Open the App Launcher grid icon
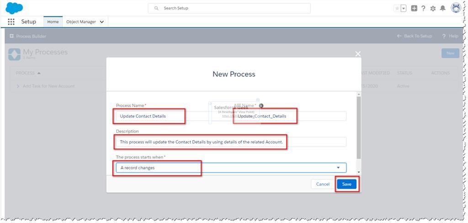 [x=11, y=22]
